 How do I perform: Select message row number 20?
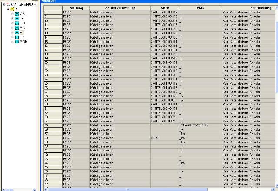pos(53,63)
